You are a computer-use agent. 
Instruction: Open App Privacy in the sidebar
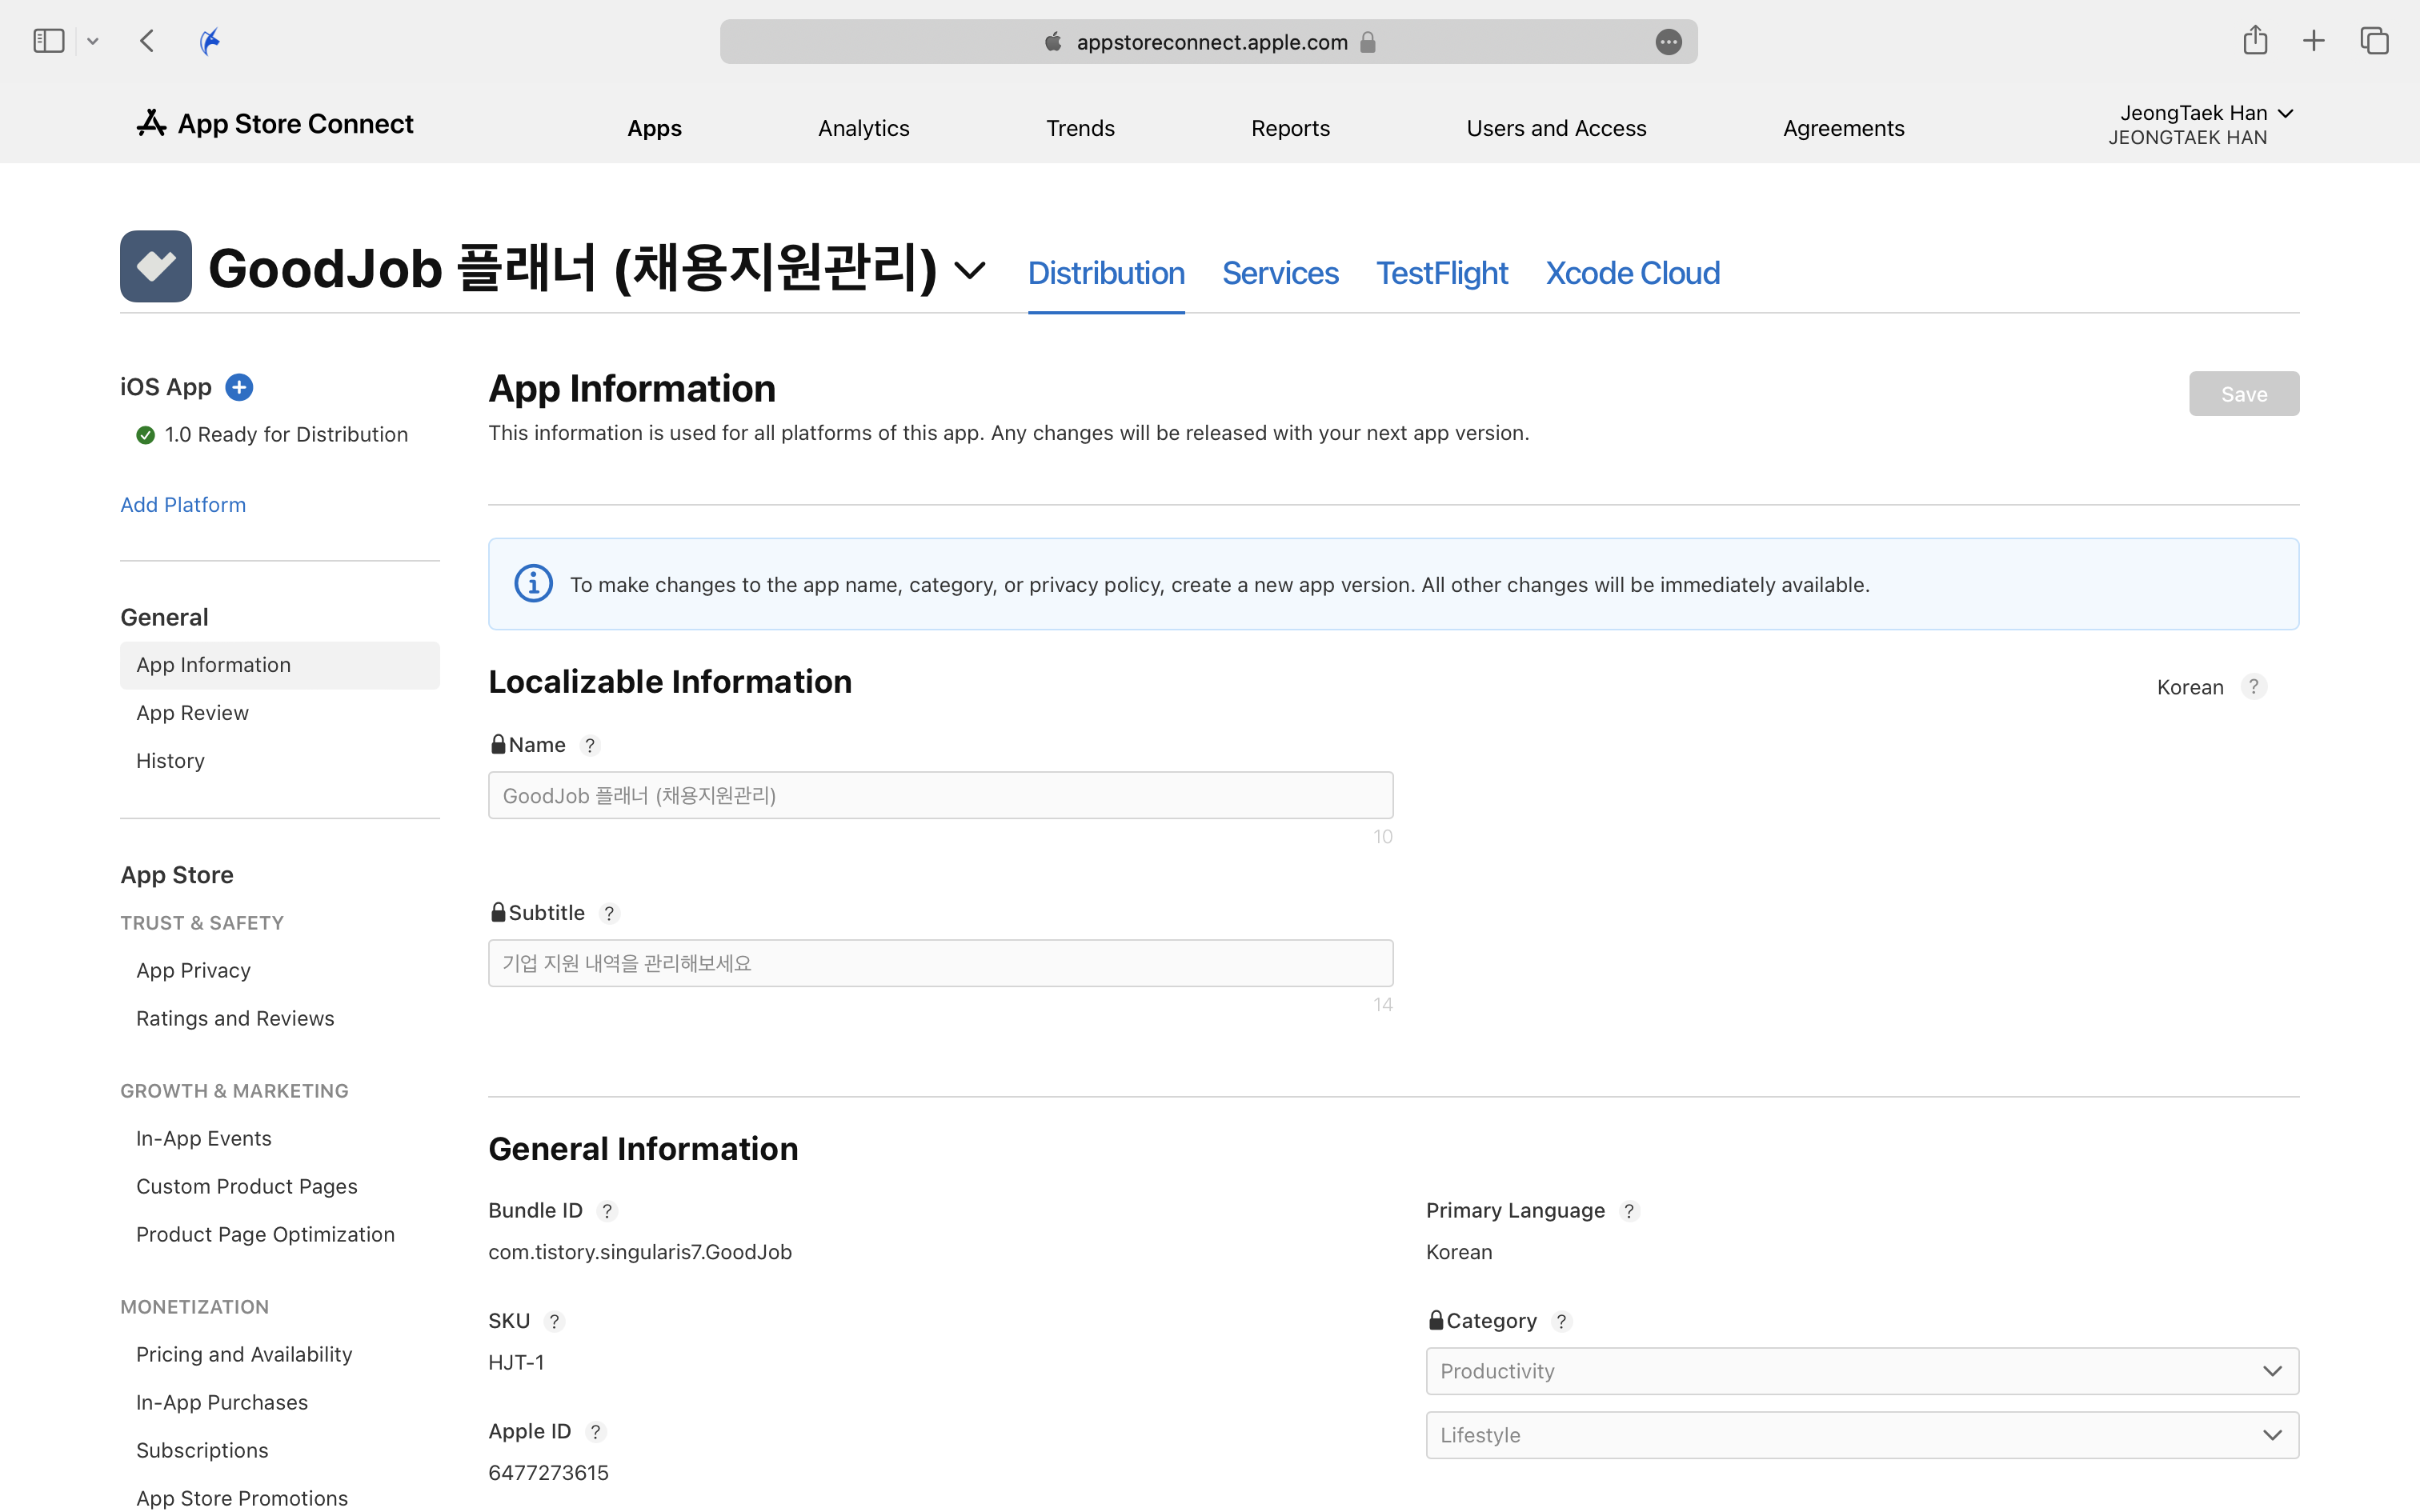193,970
